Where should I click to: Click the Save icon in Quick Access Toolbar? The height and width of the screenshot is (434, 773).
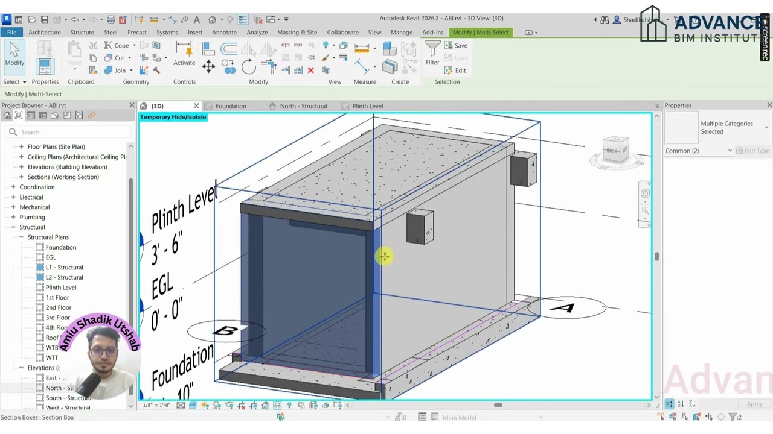[45, 19]
